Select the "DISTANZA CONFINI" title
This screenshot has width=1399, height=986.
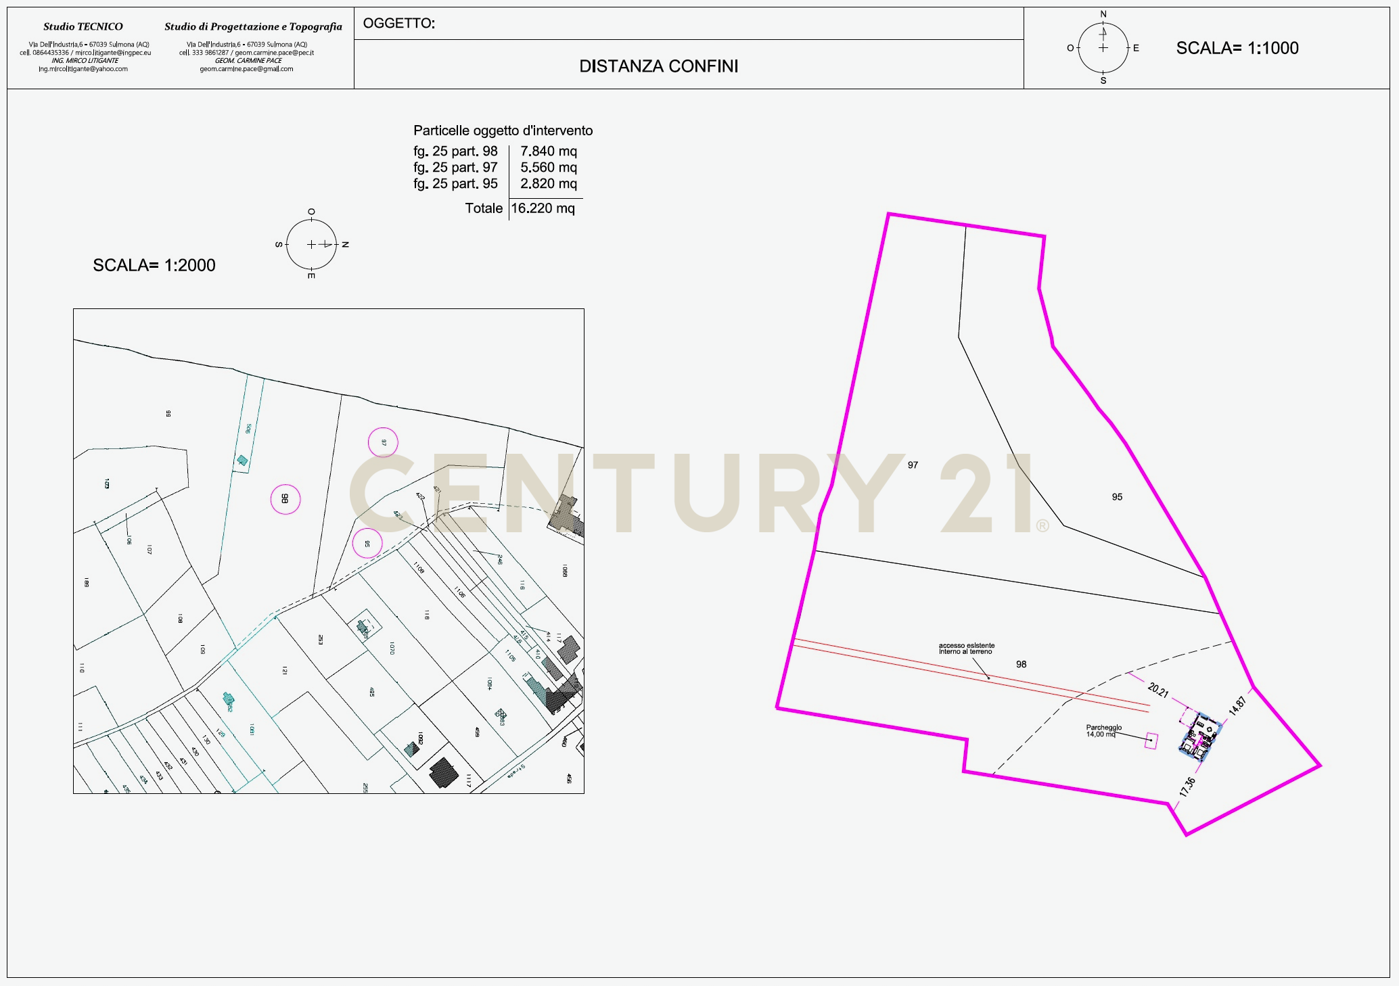[x=659, y=66]
